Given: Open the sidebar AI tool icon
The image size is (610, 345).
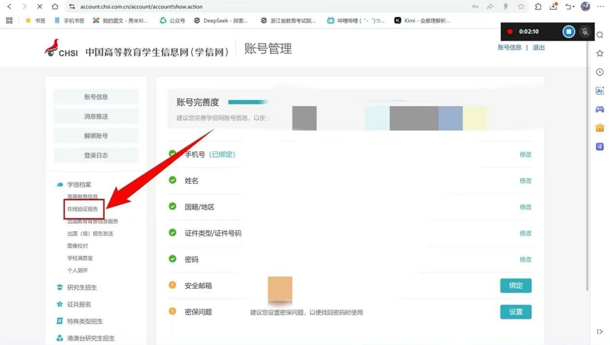Looking at the screenshot, I should coord(600,90).
